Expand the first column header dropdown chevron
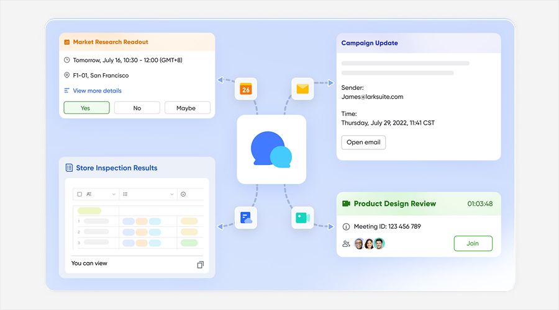Image resolution: width=559 pixels, height=310 pixels. pyautogui.click(x=114, y=194)
